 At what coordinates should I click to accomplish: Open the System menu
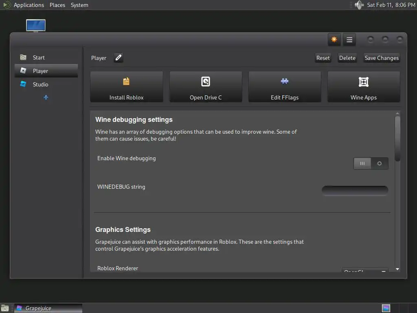79,5
